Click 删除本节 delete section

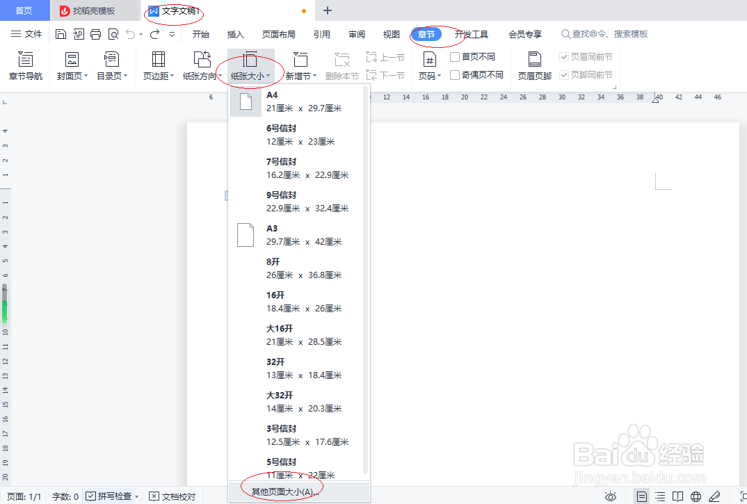pyautogui.click(x=342, y=66)
